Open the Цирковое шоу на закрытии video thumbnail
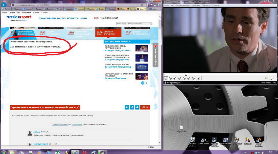 [142, 77]
